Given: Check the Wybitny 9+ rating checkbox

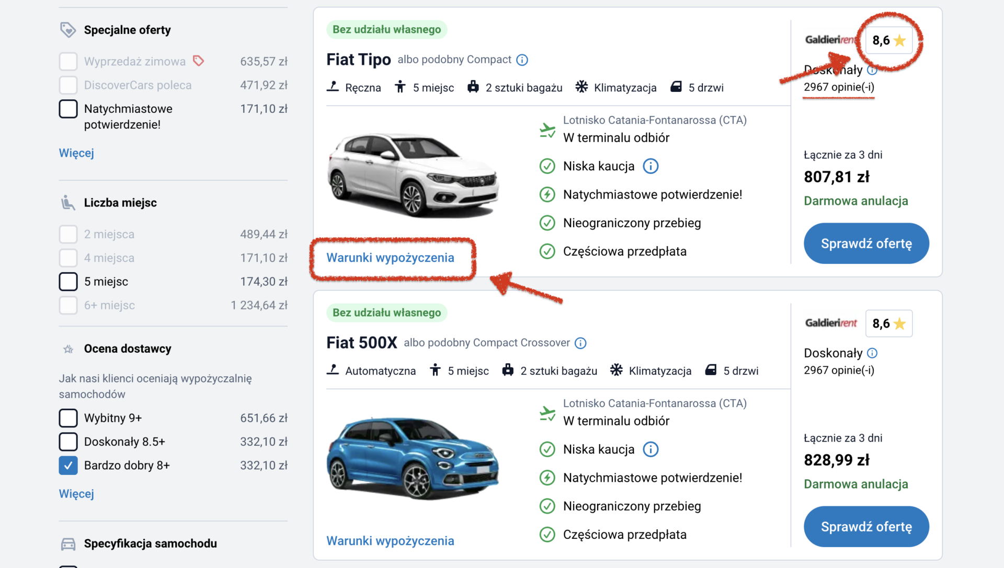Looking at the screenshot, I should tap(69, 418).
